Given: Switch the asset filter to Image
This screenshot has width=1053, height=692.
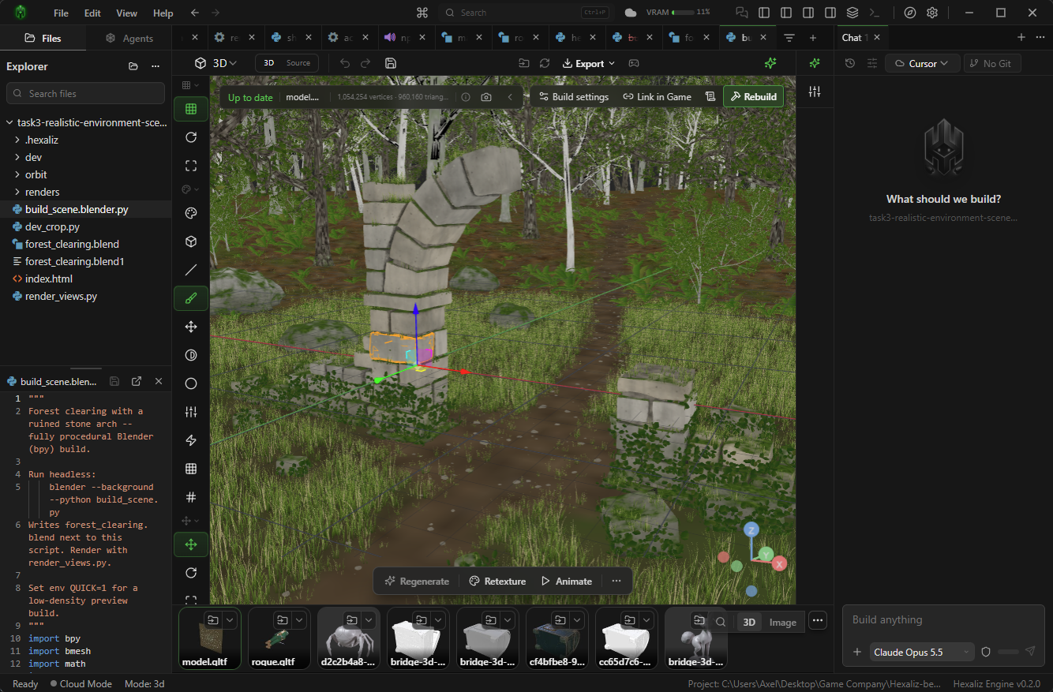Looking at the screenshot, I should 783,622.
